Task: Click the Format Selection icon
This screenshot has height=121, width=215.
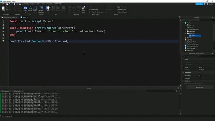Action: [41, 8]
